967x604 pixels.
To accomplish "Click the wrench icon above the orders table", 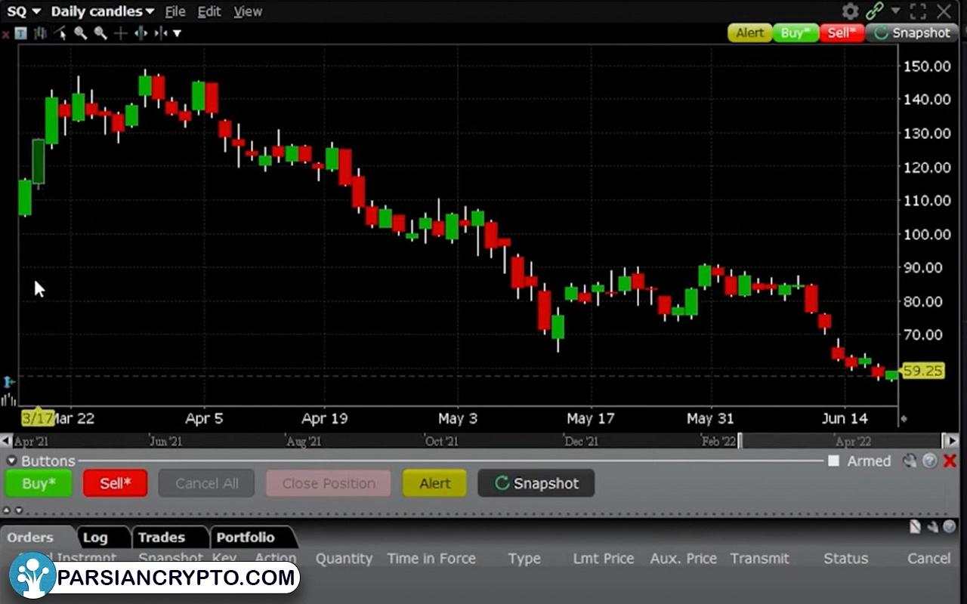I will click(x=932, y=527).
